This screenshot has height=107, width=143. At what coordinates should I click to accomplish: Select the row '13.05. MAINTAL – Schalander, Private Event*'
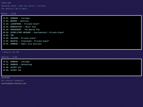[26, 41]
